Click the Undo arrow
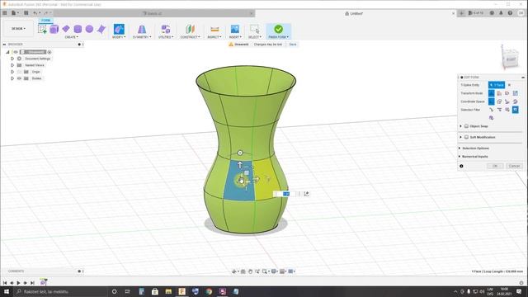The height and width of the screenshot is (297, 528). (35, 13)
